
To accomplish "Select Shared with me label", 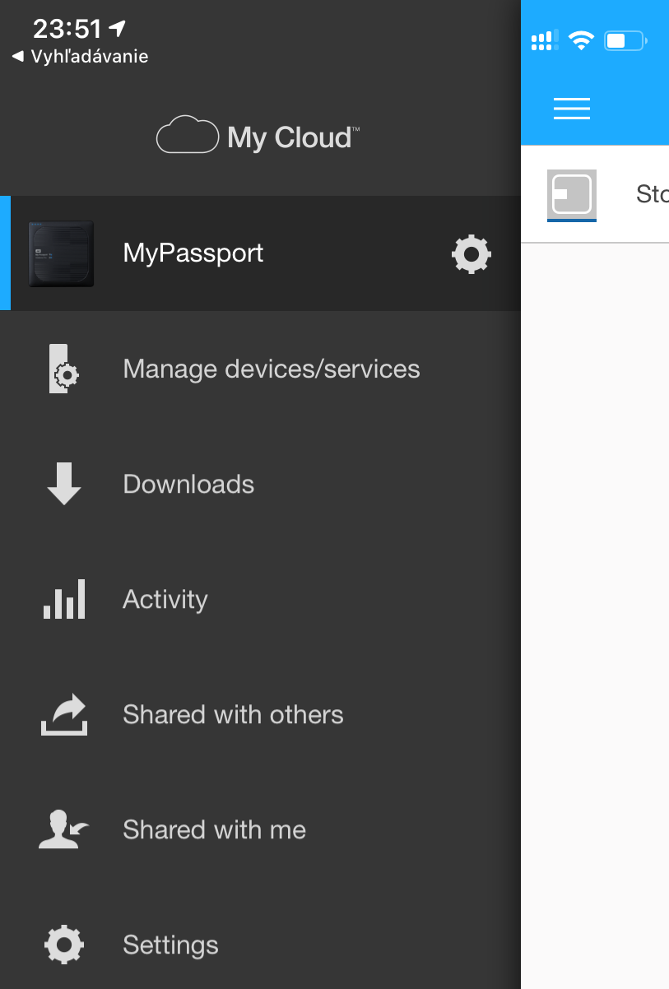I will tap(214, 829).
